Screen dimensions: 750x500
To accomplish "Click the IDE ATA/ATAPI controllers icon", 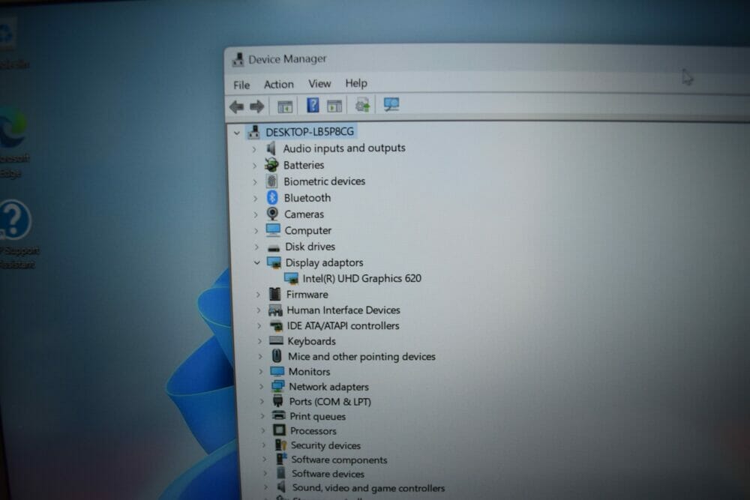I will tap(276, 326).
